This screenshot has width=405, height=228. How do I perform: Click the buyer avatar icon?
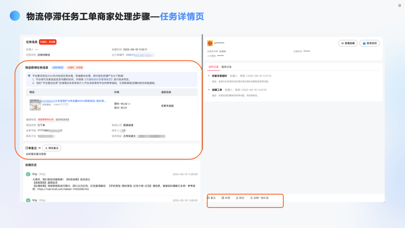click(x=210, y=43)
